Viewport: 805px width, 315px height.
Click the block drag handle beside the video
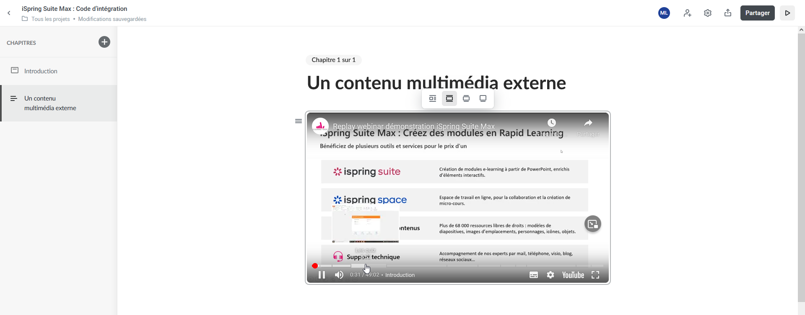pos(299,121)
